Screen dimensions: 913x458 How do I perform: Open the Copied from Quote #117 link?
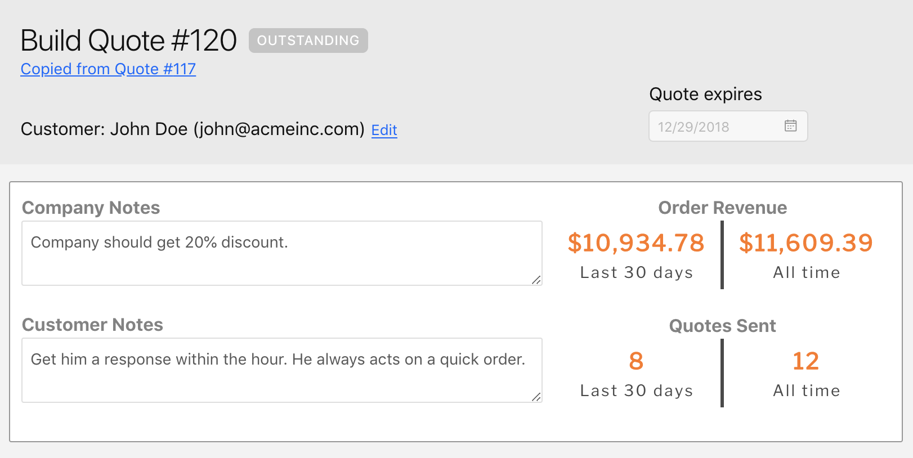108,69
